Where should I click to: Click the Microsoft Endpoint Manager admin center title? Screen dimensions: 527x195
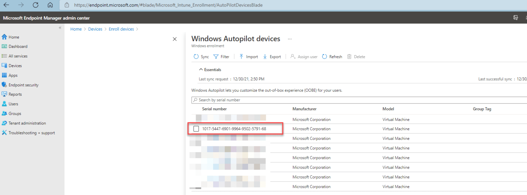pyautogui.click(x=46, y=18)
